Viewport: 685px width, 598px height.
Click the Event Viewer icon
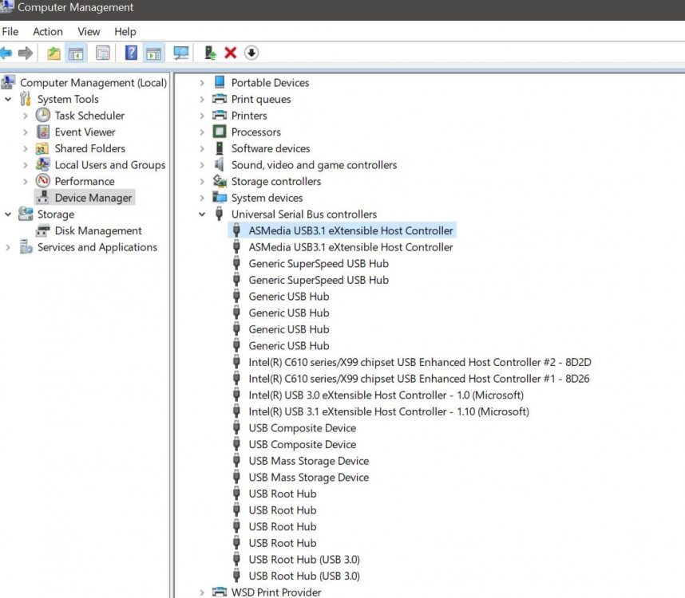point(43,132)
